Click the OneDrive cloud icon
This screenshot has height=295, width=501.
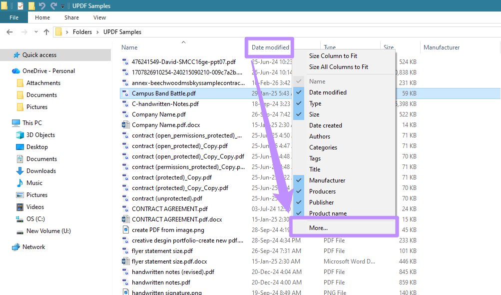(16, 71)
